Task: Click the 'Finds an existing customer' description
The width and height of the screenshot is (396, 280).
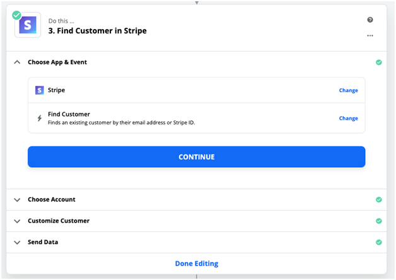Action: pos(122,123)
